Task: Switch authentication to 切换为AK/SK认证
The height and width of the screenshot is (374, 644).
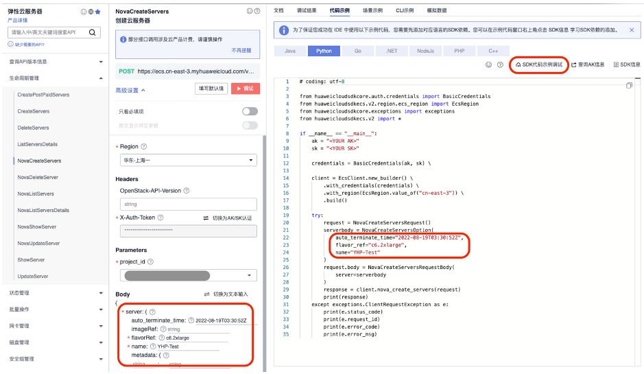Action: [228, 218]
